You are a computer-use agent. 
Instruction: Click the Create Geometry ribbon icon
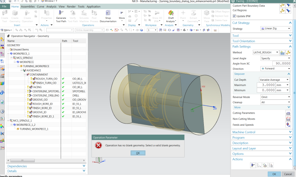pyautogui.click(x=15, y=13)
